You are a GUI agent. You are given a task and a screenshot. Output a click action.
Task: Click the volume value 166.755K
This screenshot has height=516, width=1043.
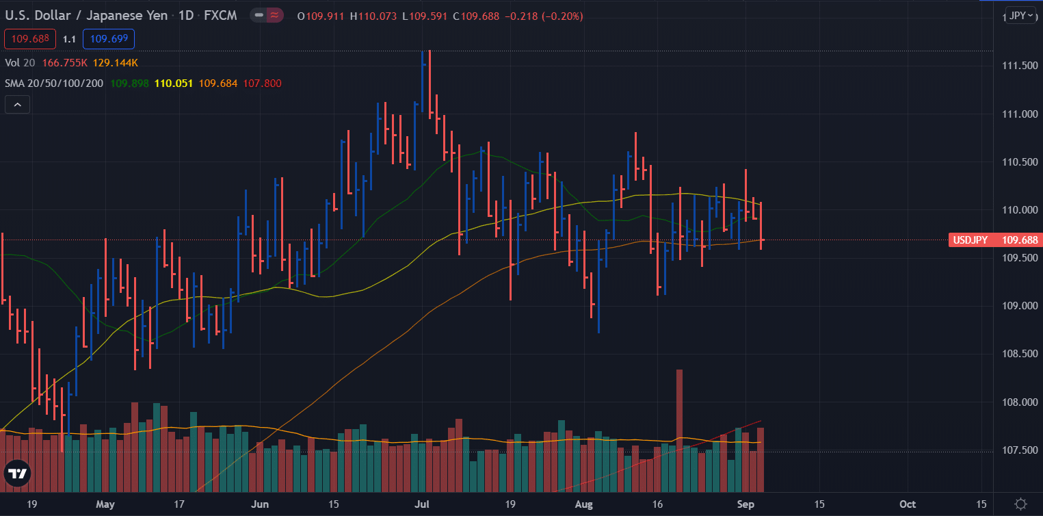coord(65,62)
